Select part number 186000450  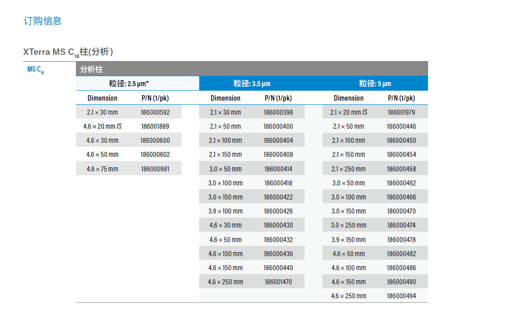click(x=401, y=141)
